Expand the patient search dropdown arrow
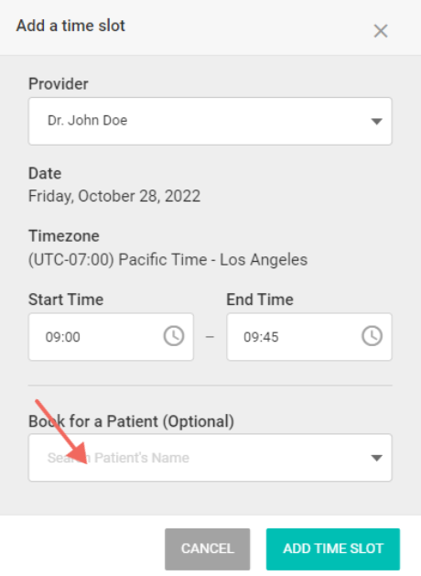 coord(376,458)
